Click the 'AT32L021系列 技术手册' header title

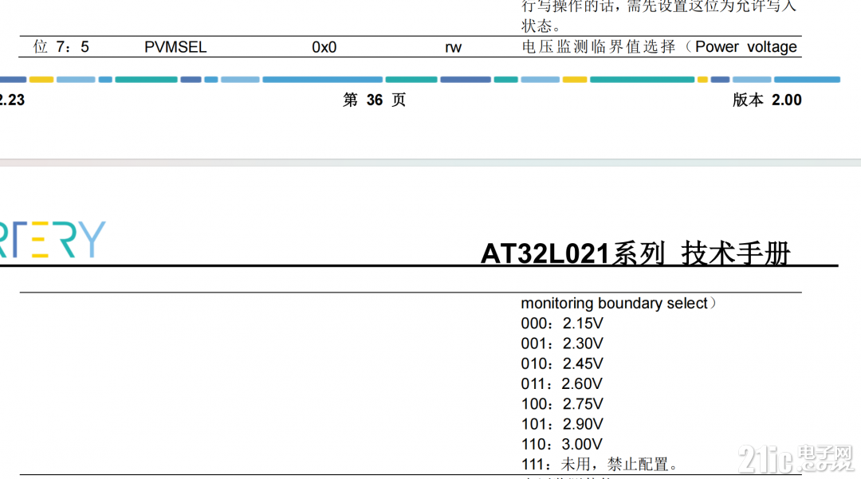click(635, 253)
